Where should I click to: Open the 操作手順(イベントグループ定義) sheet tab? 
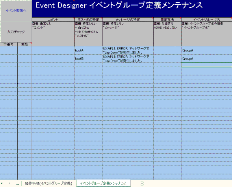pyautogui.click(x=48, y=183)
